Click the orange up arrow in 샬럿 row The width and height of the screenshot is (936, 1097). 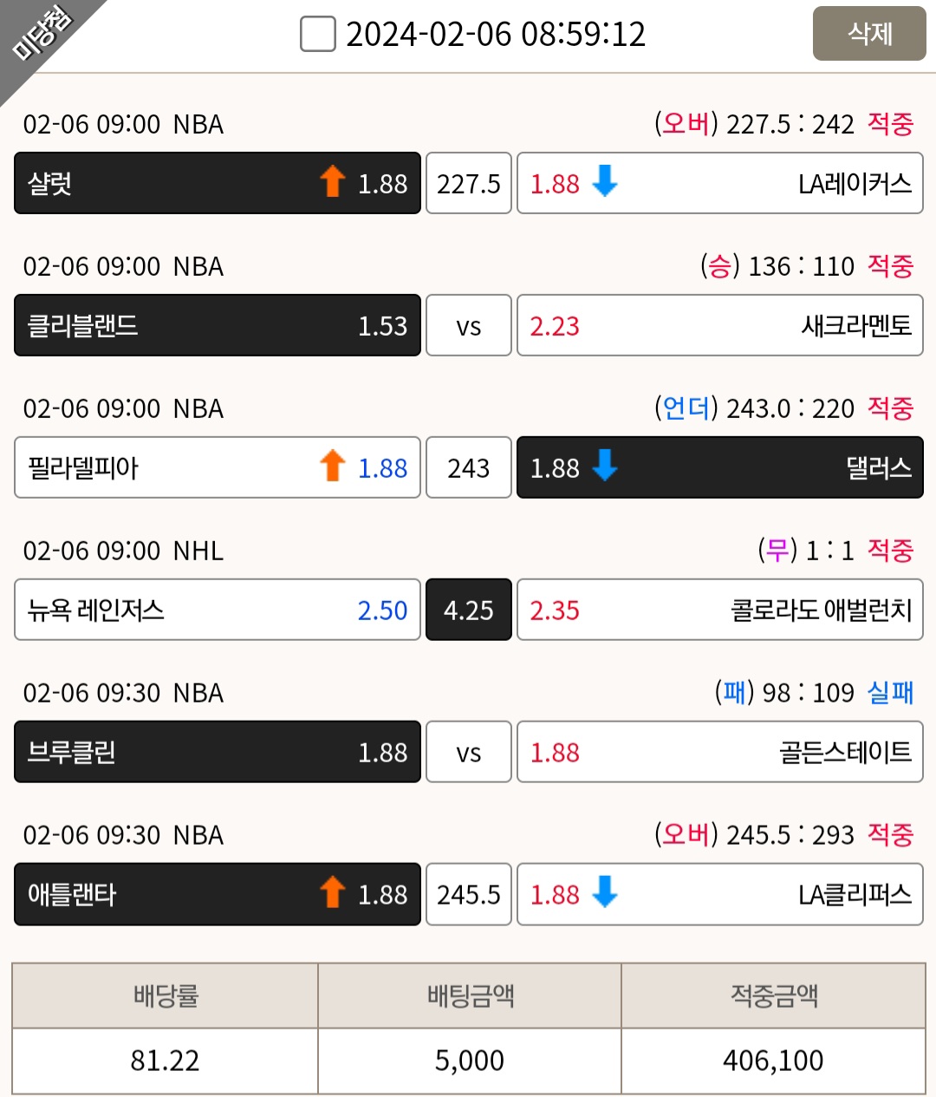point(332,182)
